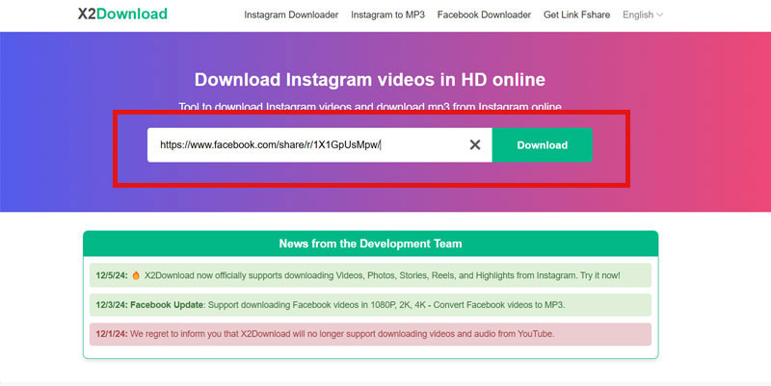The height and width of the screenshot is (386, 771).
Task: Click the 12/3/24 Facebook Update news item
Action: click(370, 305)
